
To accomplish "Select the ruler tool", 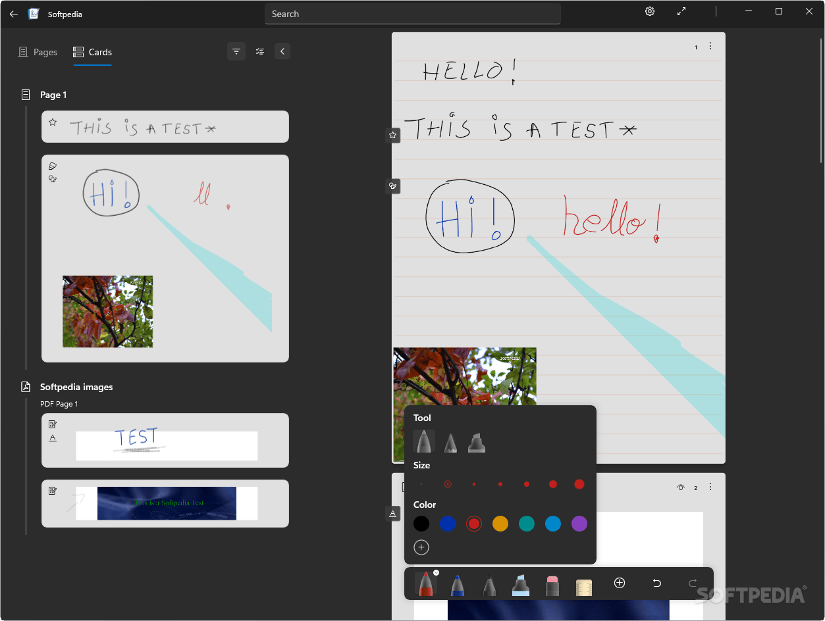I will coord(583,583).
